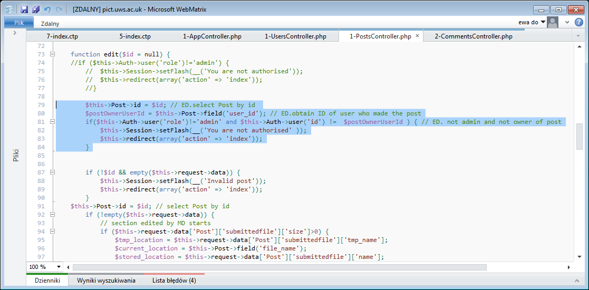The height and width of the screenshot is (290, 589).
Task: Click the vertical scrollbar thumb
Action: (579, 136)
